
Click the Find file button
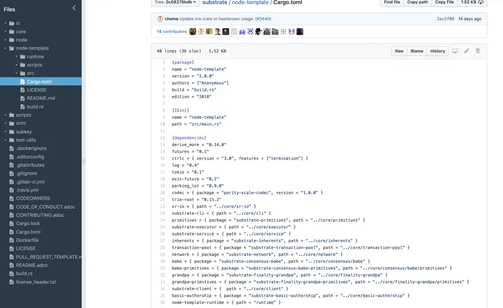point(392,2)
